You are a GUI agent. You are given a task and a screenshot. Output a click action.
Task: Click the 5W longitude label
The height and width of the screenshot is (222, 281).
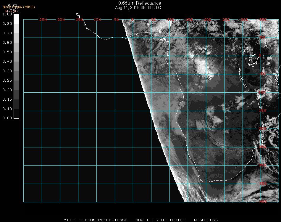tap(117, 20)
